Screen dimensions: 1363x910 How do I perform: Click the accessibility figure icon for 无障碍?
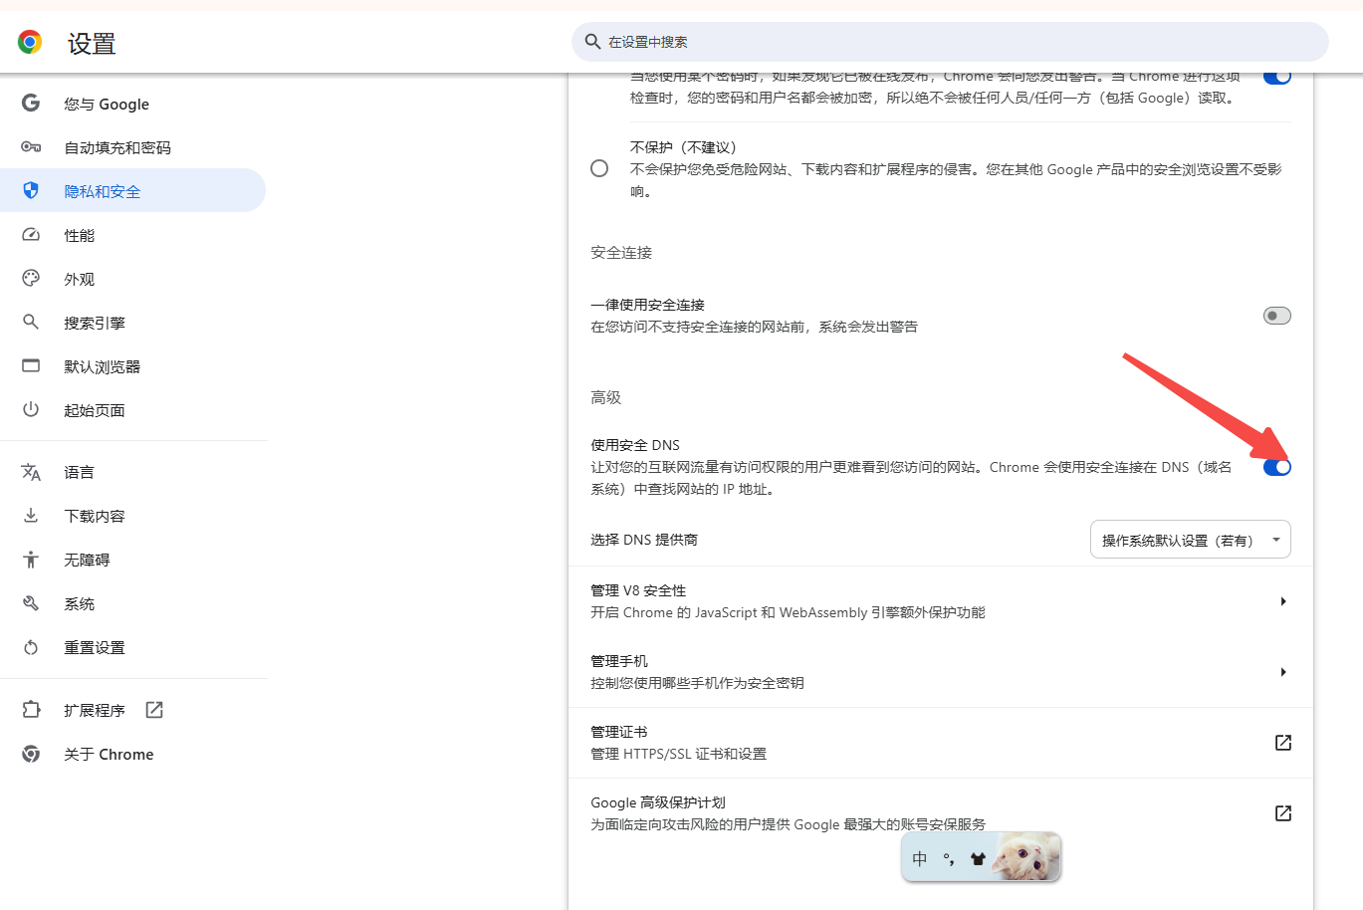(x=31, y=560)
